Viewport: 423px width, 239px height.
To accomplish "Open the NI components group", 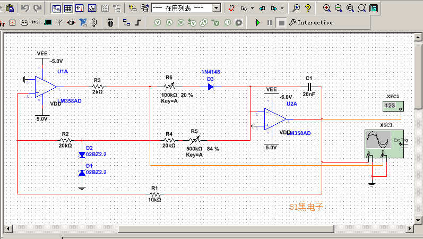I will (x=83, y=22).
